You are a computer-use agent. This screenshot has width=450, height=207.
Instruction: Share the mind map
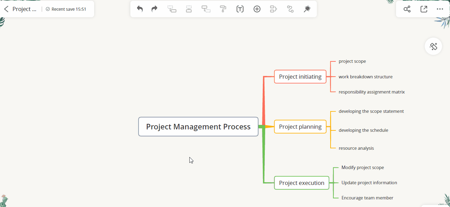(407, 9)
